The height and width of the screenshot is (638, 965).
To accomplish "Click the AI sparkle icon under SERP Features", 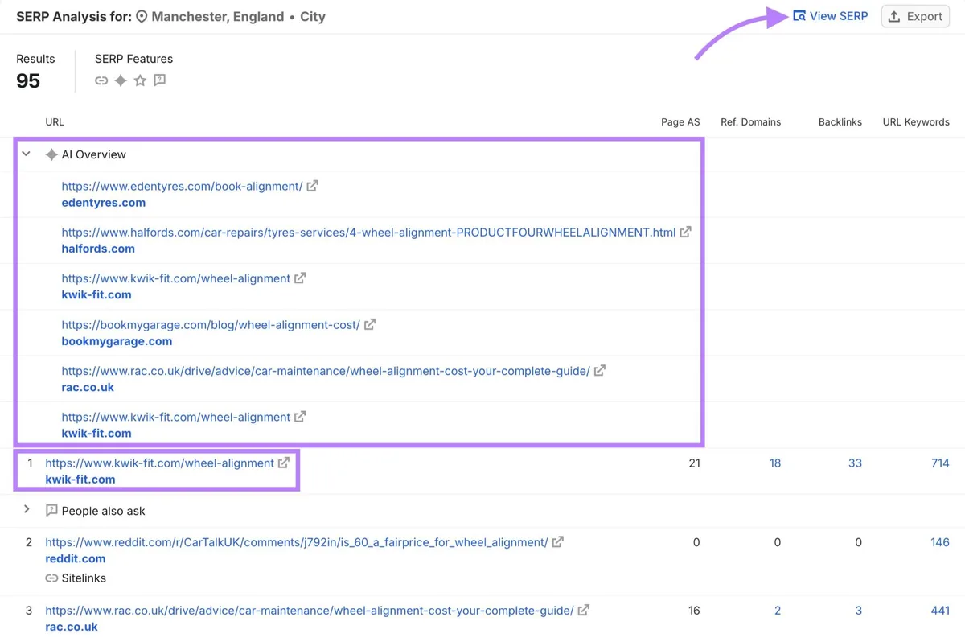I will point(121,80).
